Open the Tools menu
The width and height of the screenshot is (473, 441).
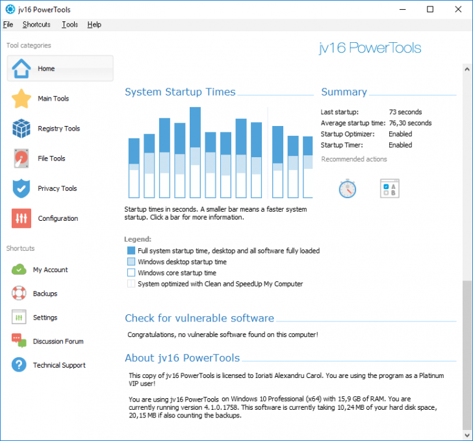[x=70, y=25]
